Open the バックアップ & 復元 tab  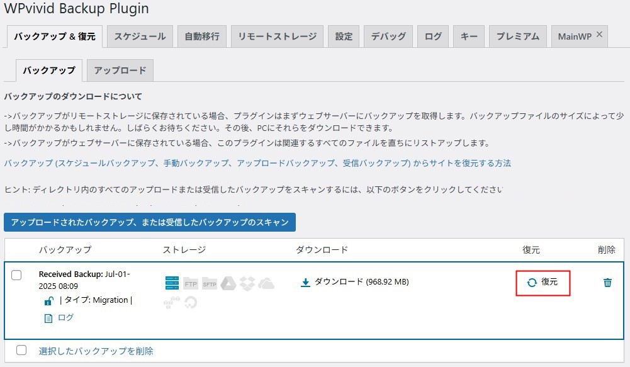point(55,37)
